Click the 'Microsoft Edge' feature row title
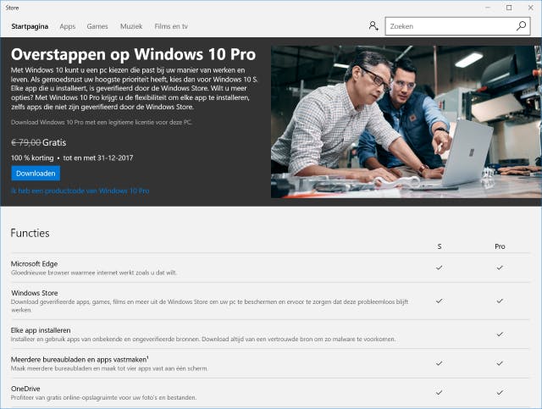 pos(34,264)
